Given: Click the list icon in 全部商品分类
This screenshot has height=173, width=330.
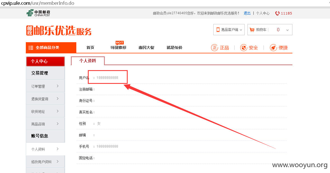Looking at the screenshot, I should coord(31,48).
